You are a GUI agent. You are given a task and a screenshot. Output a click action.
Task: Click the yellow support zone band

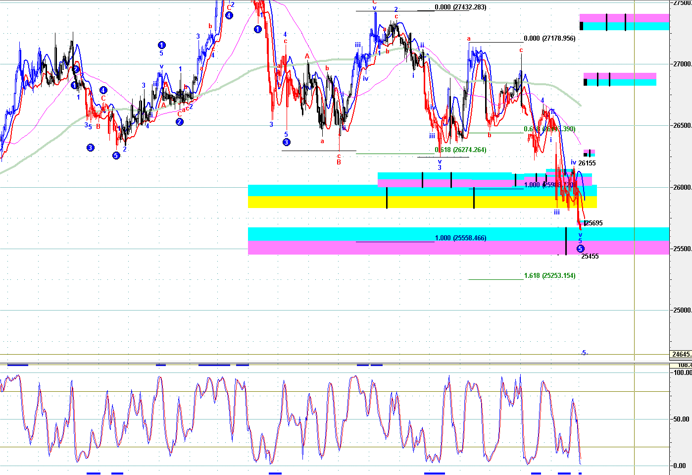[317, 202]
